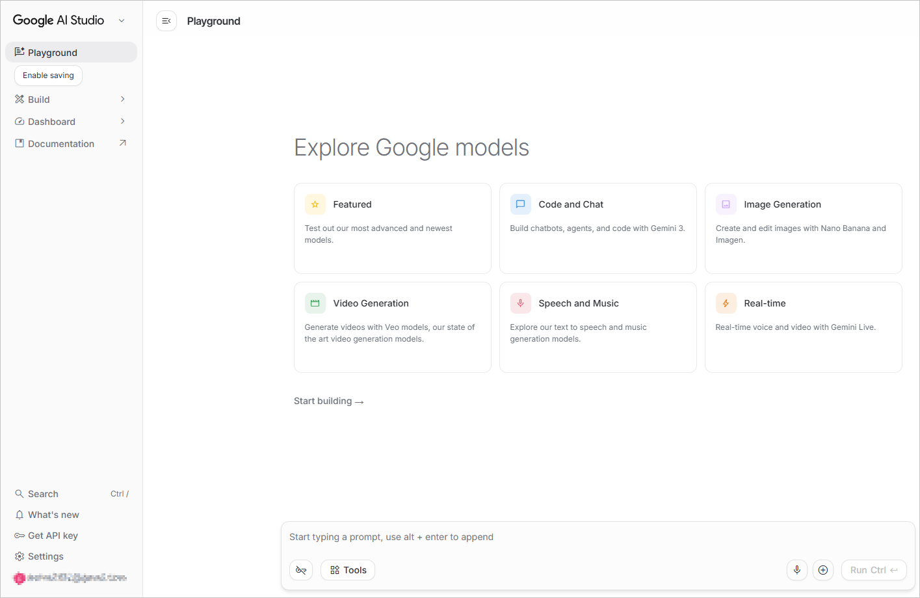The height and width of the screenshot is (598, 920).
Task: Click the microphone icon in the prompt bar
Action: point(796,569)
